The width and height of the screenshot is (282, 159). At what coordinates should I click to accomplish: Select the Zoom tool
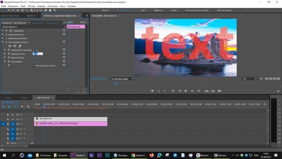click(x=55, y=11)
